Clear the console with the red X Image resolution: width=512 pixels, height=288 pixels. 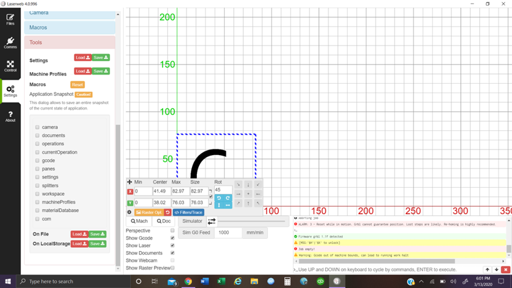[x=506, y=270]
